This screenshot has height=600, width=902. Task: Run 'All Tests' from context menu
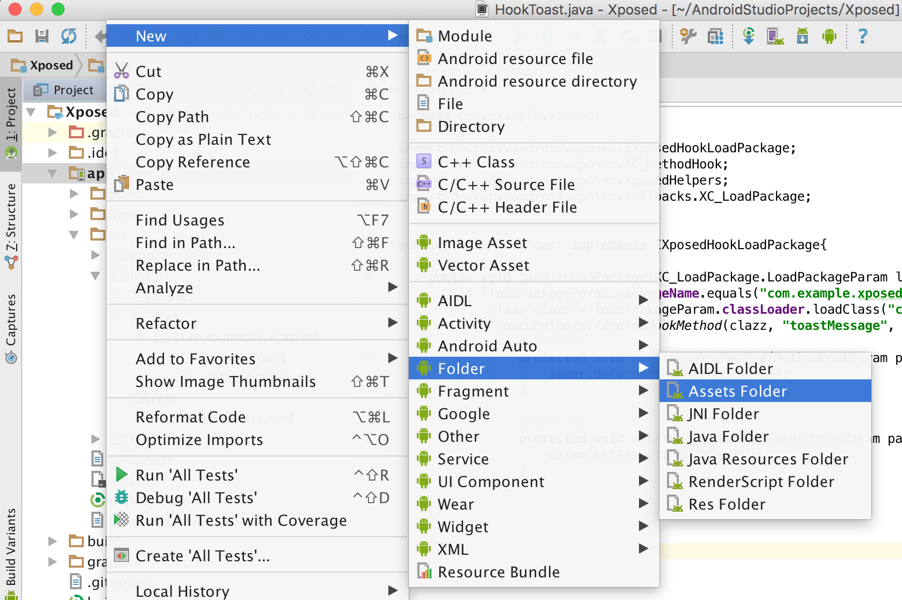pos(257,475)
